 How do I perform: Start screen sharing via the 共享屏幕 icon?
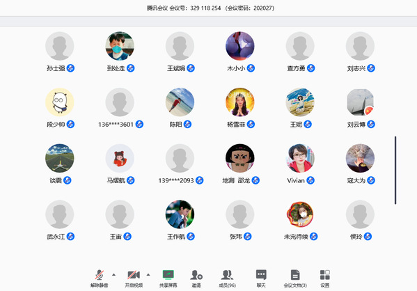pos(168,275)
